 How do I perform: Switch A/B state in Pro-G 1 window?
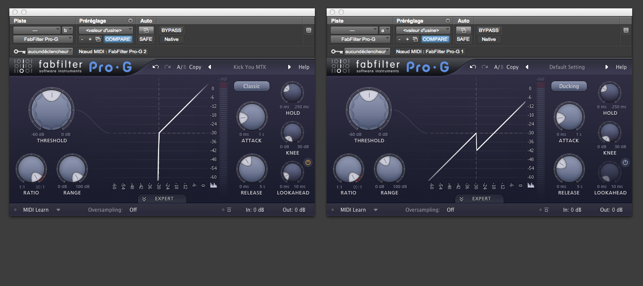(499, 67)
